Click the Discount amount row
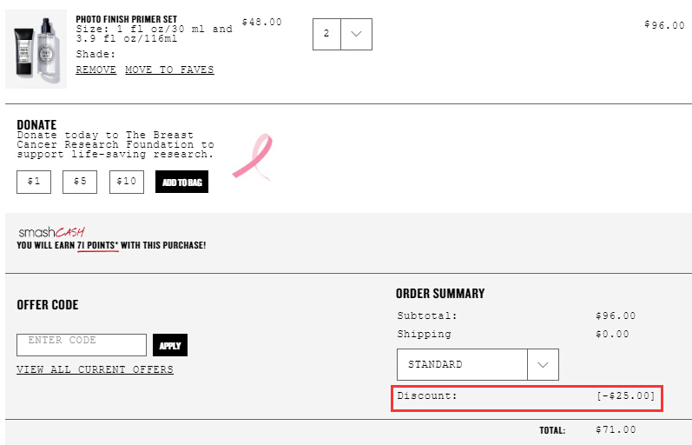Viewport: 692px width, 445px height. (x=527, y=399)
